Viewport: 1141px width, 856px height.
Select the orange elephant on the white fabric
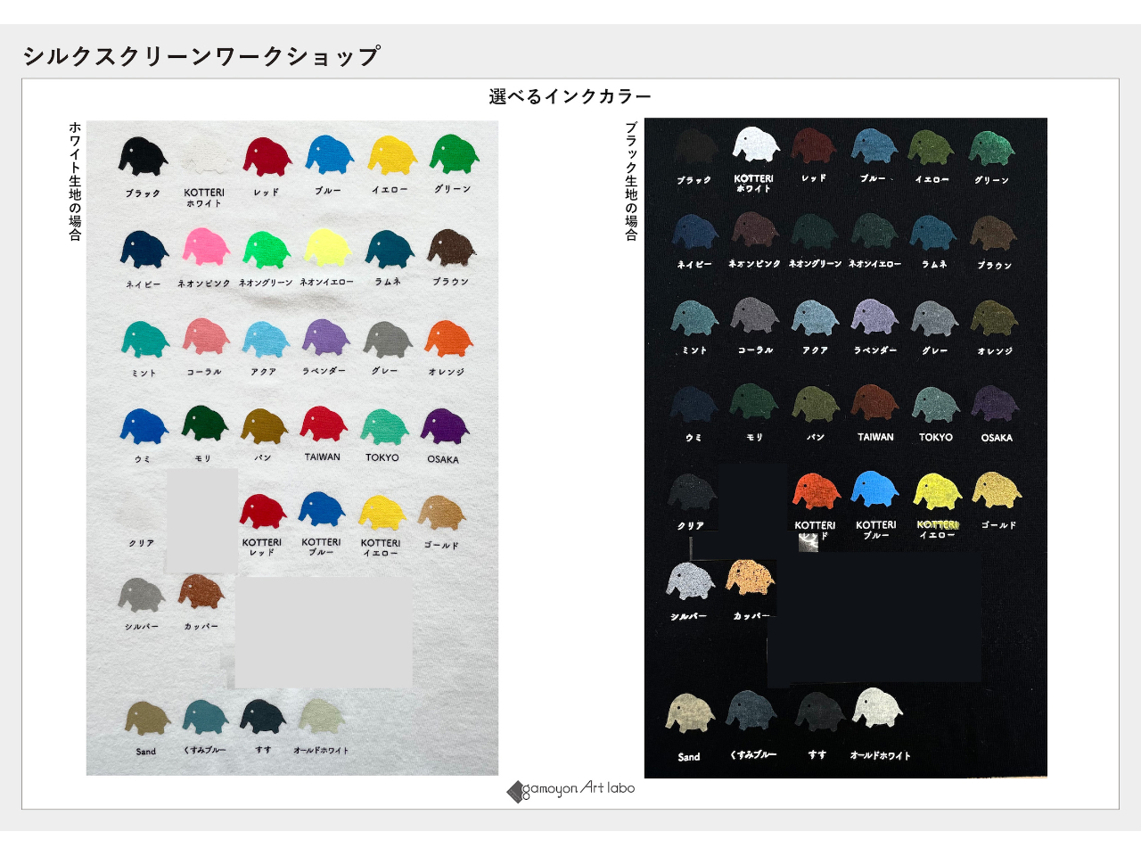[447, 339]
